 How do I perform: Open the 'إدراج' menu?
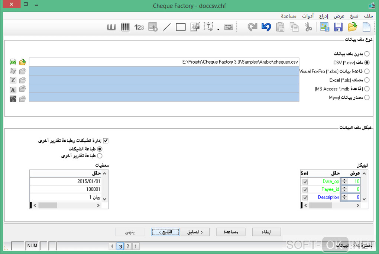click(324, 16)
